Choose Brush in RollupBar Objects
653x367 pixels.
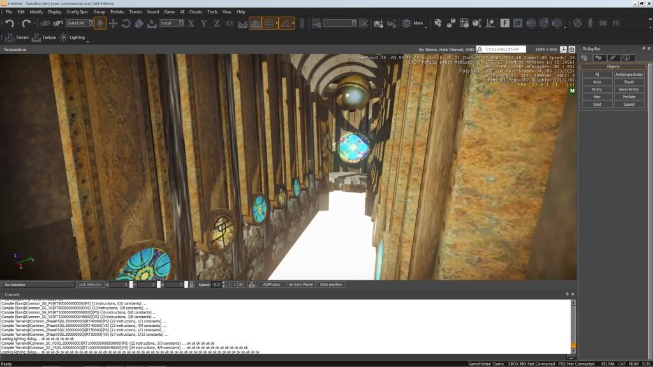629,82
